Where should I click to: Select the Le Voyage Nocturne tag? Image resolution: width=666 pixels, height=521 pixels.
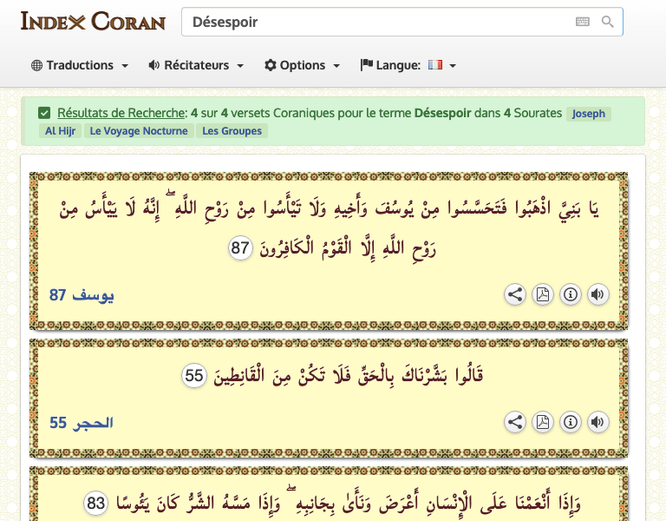tap(139, 131)
